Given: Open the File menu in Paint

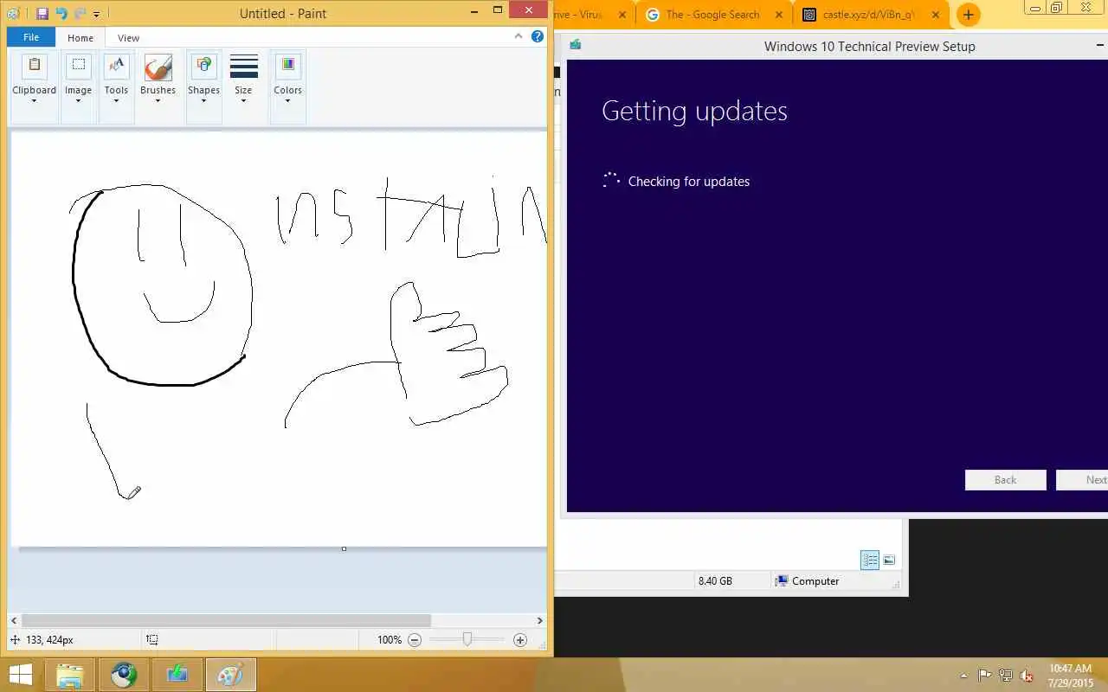Looking at the screenshot, I should (31, 38).
